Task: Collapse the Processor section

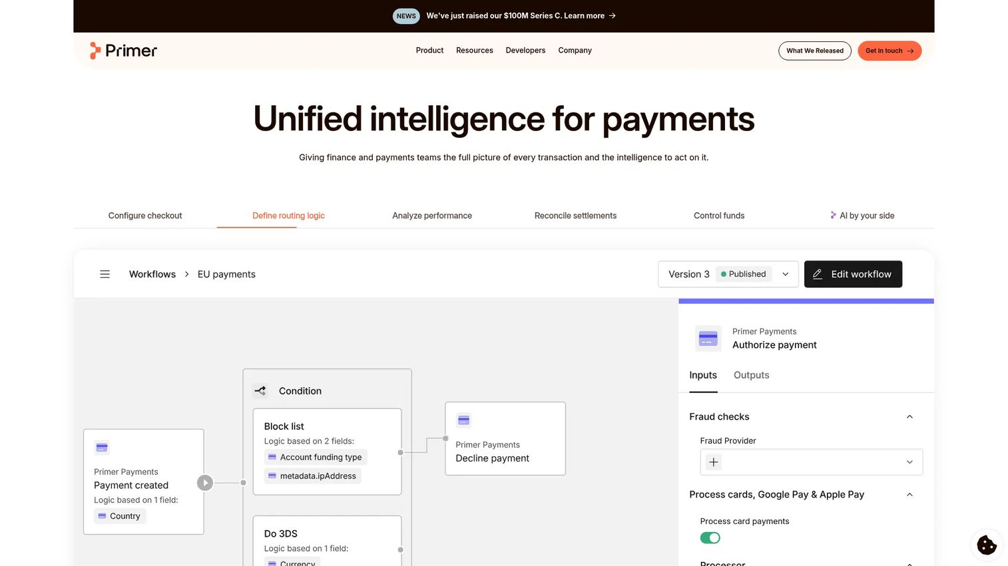Action: click(x=909, y=563)
